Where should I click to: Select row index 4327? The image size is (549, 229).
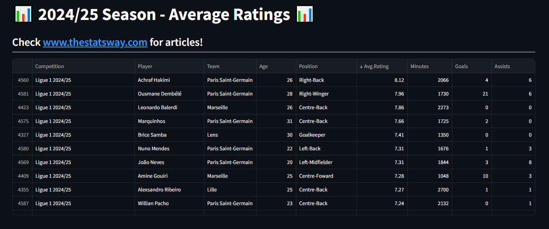22,135
